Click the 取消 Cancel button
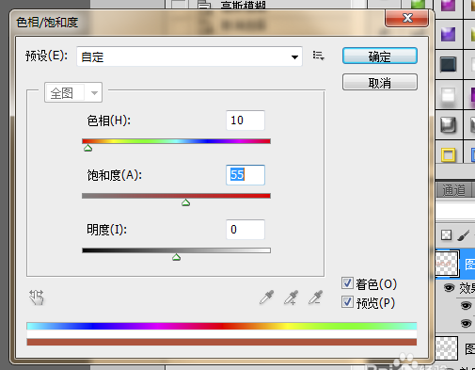This screenshot has height=370, width=475. coord(380,82)
